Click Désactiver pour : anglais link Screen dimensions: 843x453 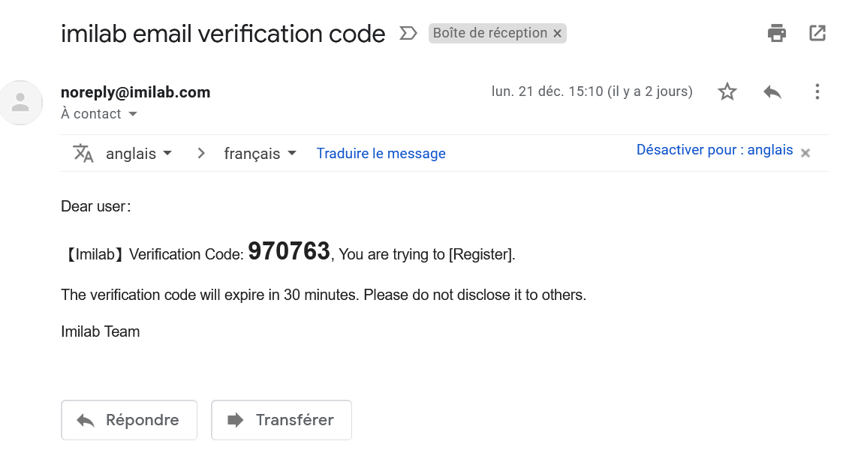[x=715, y=150]
